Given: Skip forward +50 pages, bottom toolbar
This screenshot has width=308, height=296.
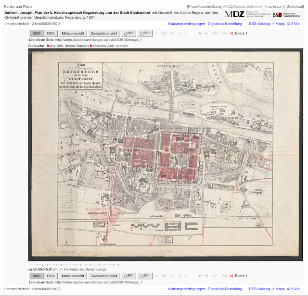Looking at the screenshot, I should coord(223,276).
